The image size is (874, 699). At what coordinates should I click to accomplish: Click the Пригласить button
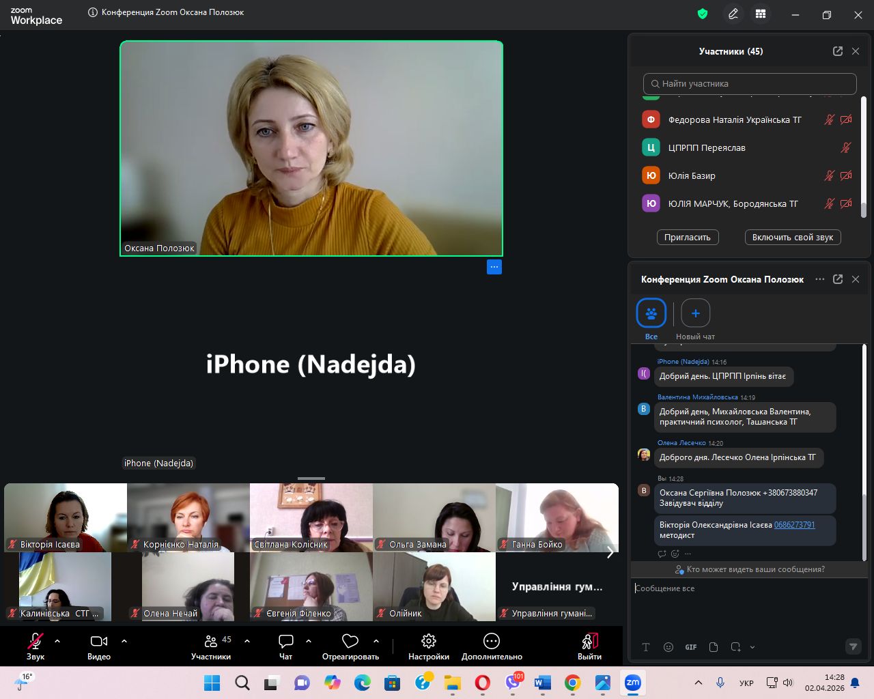point(688,238)
